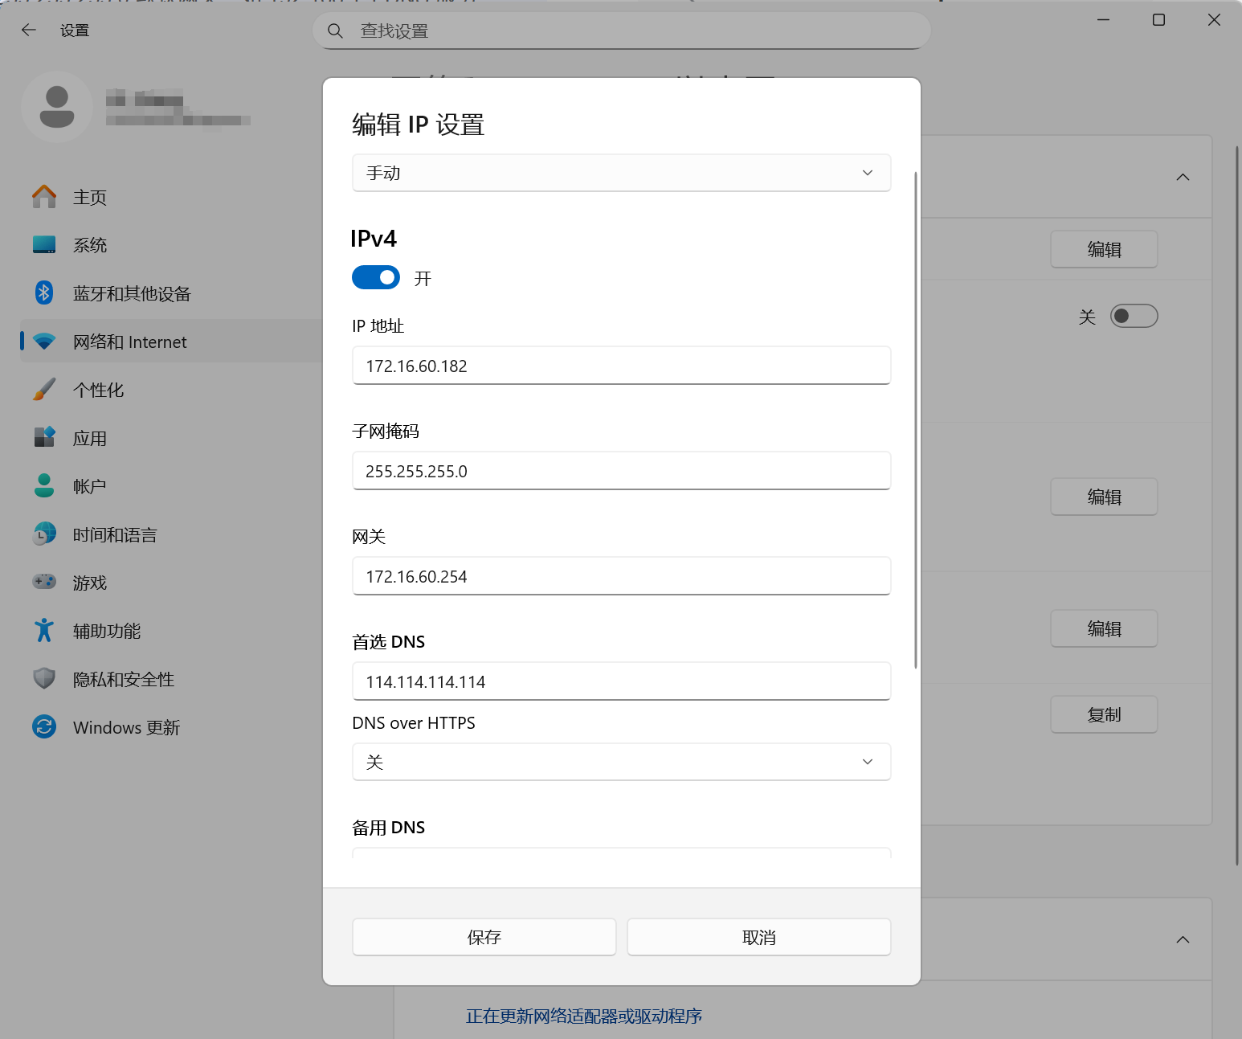This screenshot has height=1039, width=1242.
Task: Open 个性化 in sidebar menu
Action: coord(98,391)
